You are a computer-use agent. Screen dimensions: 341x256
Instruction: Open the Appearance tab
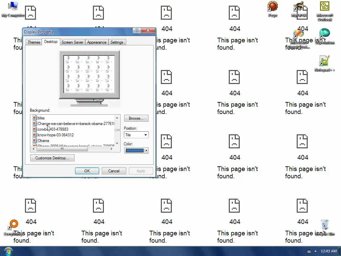pyautogui.click(x=97, y=42)
